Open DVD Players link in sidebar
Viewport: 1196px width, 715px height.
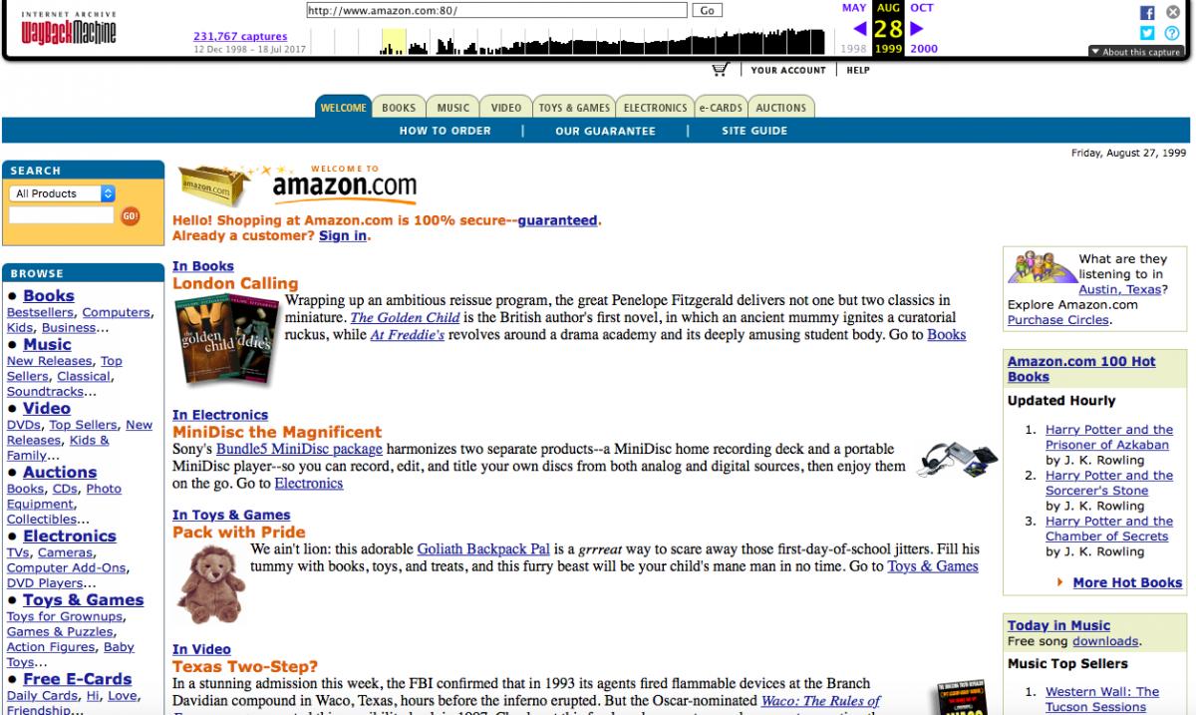45,583
